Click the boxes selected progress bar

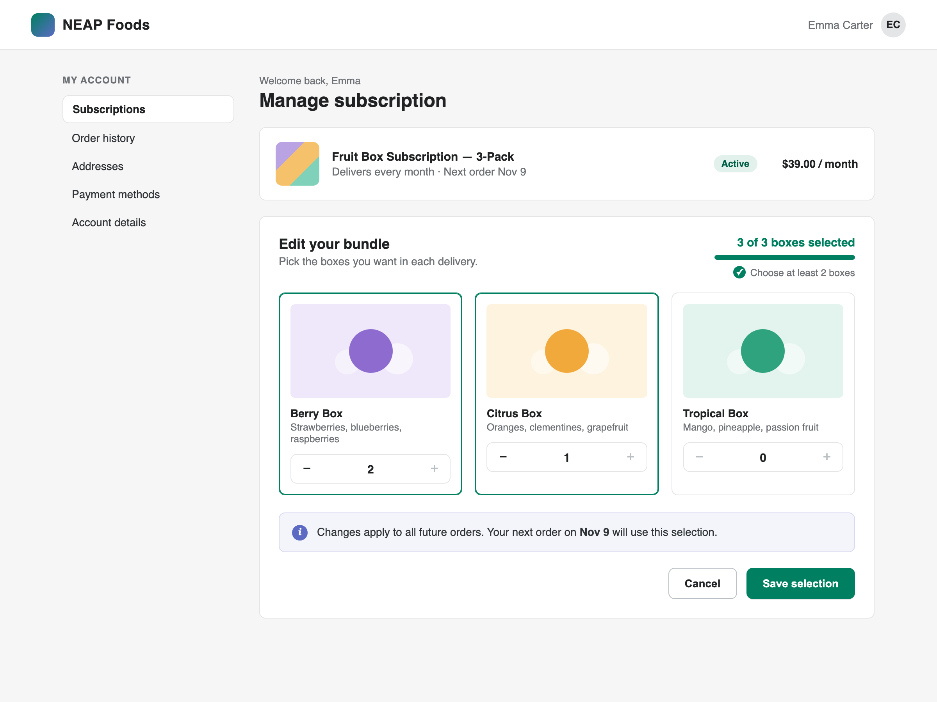pyautogui.click(x=784, y=257)
